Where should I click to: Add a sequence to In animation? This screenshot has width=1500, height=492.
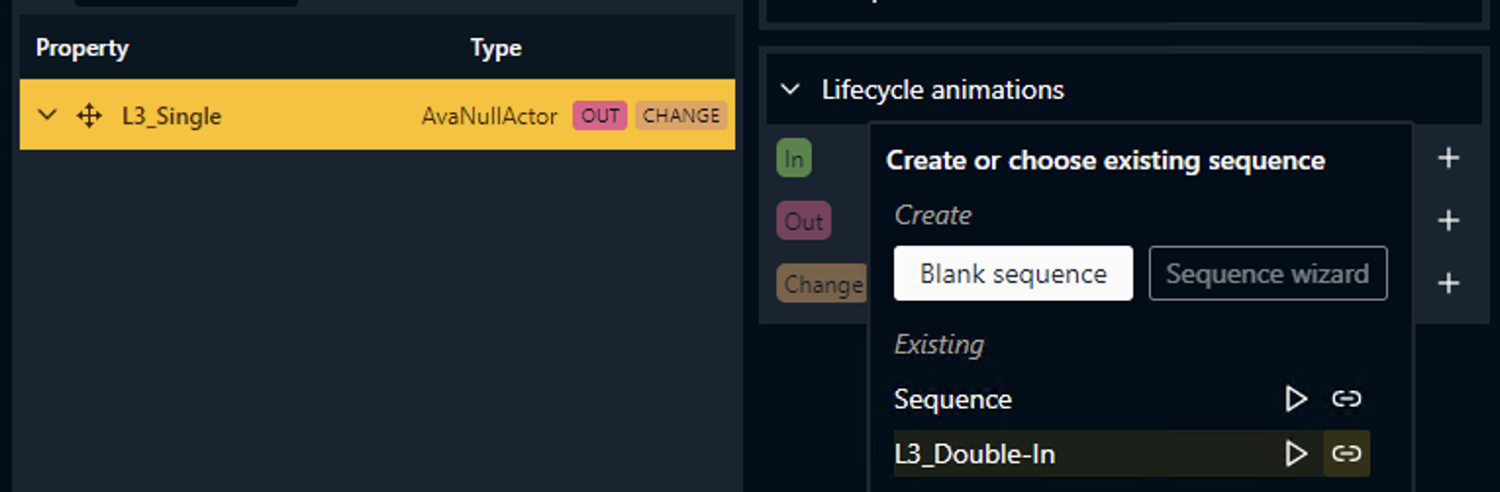pos(1448,158)
